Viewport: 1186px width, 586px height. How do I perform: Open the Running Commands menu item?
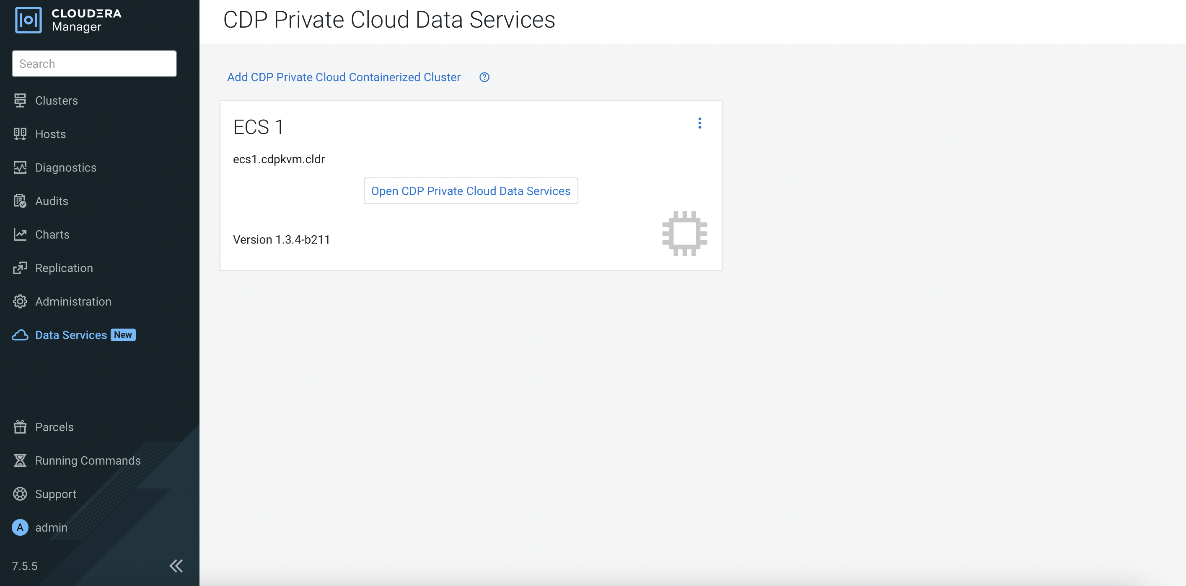click(88, 460)
